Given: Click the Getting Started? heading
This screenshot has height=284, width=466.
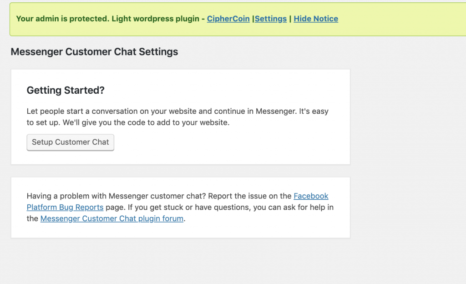Looking at the screenshot, I should [x=66, y=90].
